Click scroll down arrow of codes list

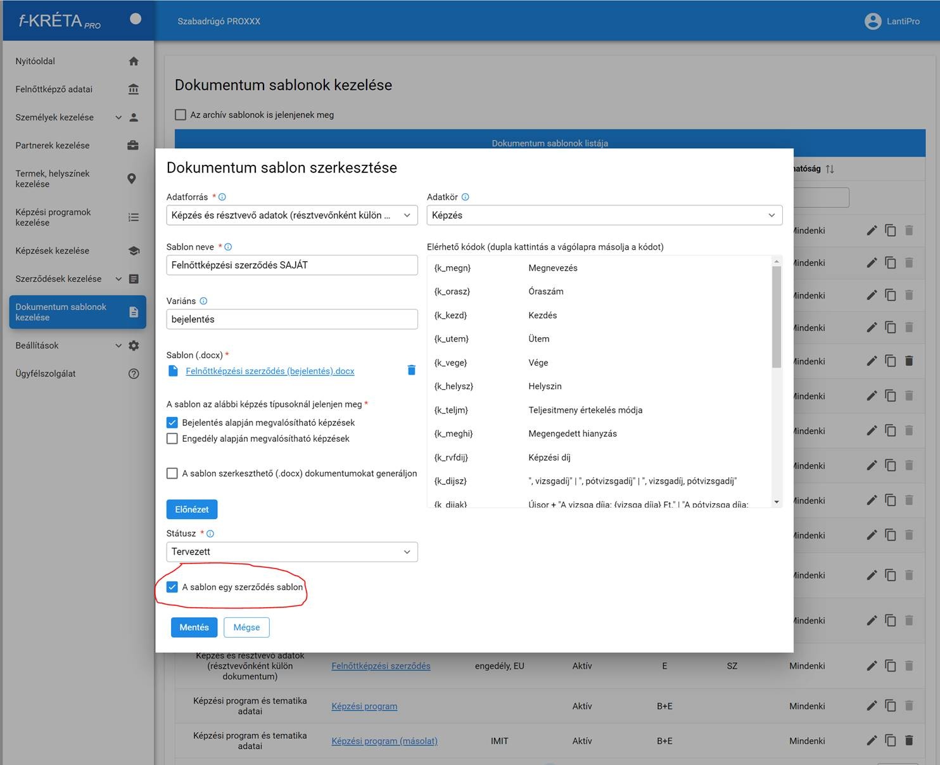tap(777, 502)
